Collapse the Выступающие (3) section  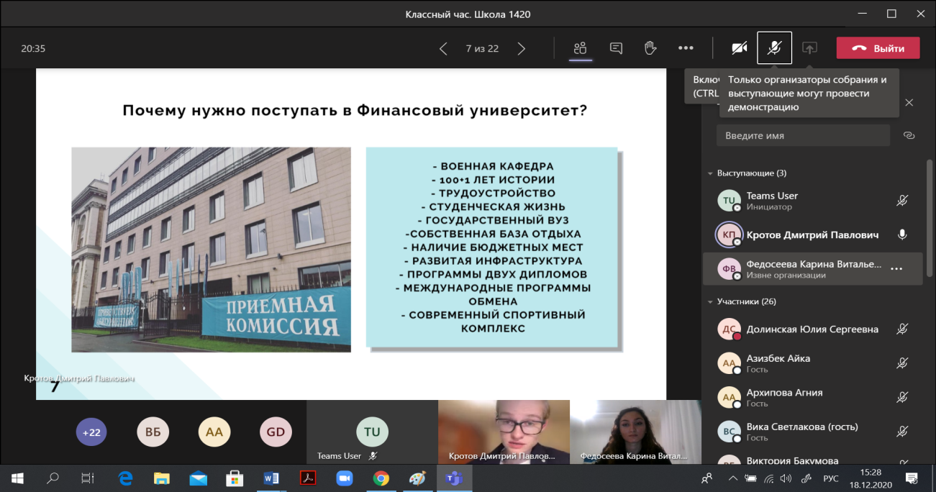coord(711,173)
